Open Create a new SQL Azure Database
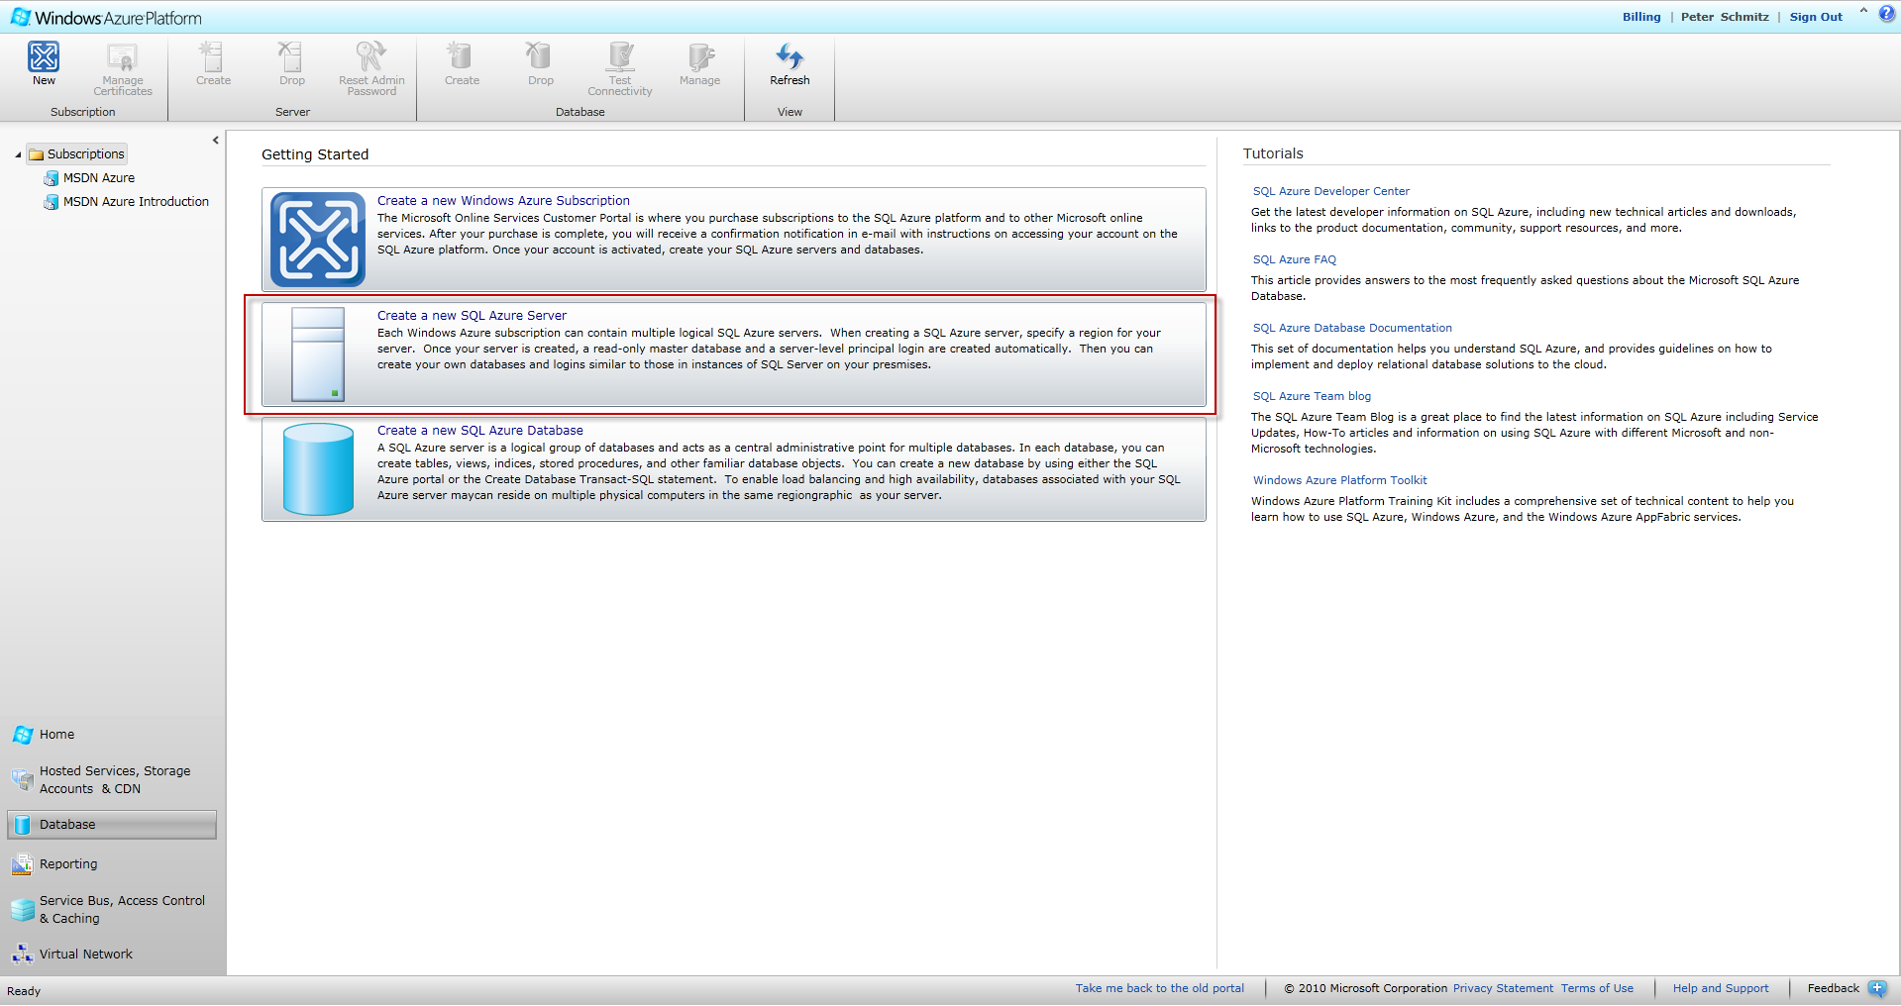The width and height of the screenshot is (1901, 1006). (x=479, y=430)
